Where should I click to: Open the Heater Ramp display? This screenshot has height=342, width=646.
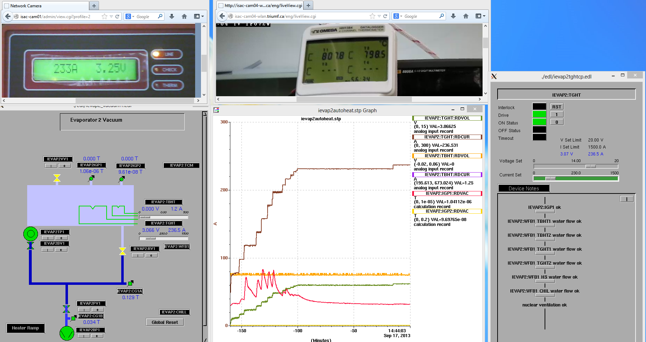(25, 328)
